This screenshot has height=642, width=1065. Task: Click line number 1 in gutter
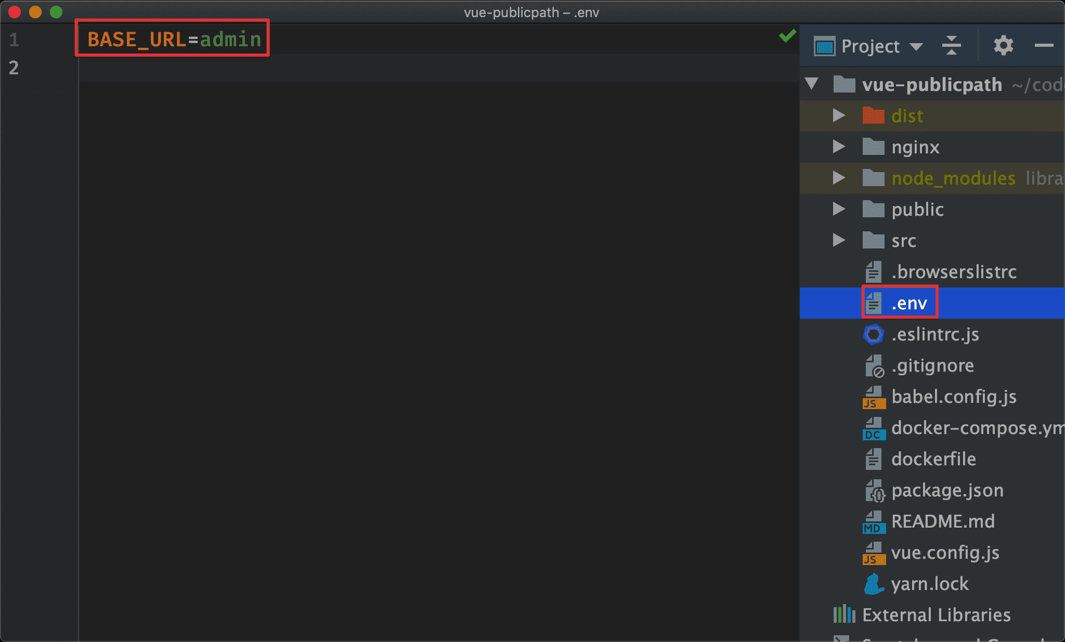14,40
